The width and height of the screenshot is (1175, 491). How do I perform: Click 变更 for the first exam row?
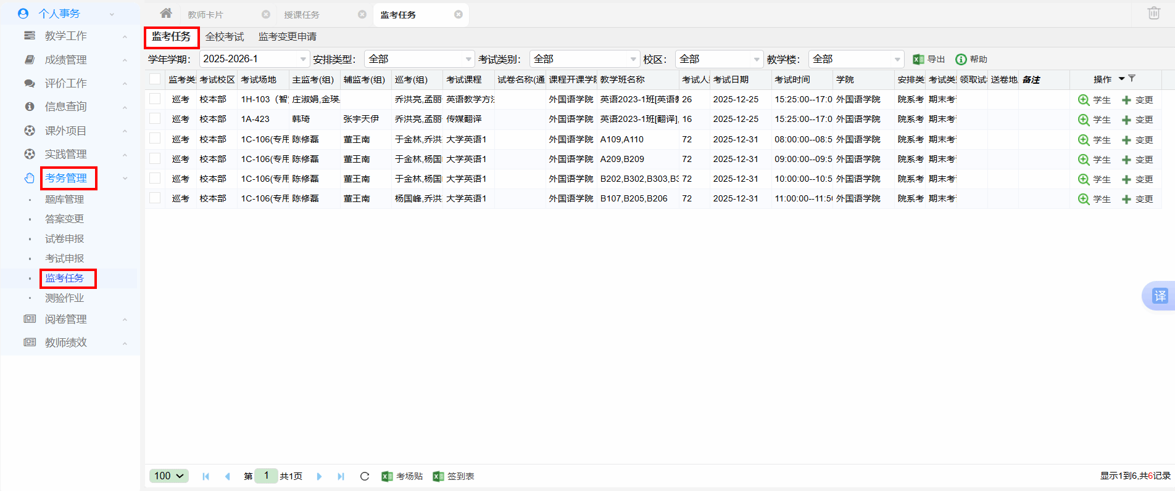coord(1137,100)
